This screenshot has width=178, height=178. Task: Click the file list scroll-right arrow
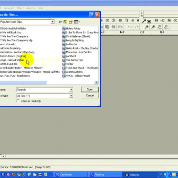coord(96,82)
